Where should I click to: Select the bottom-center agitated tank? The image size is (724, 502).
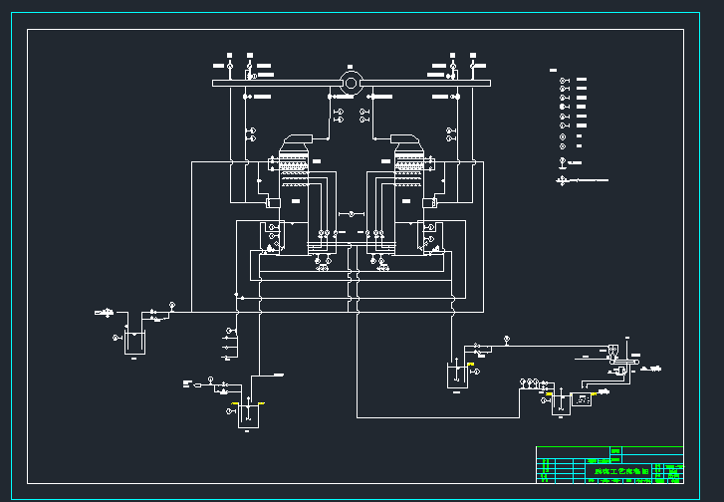[x=248, y=415]
